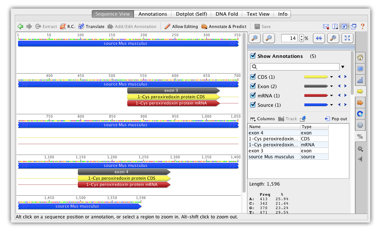Select the yellow arrow annotations sidebar tab
The width and height of the screenshot is (380, 233).
(x=360, y=91)
